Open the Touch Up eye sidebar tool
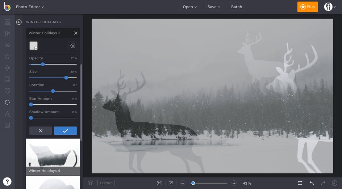Image resolution: width=342 pixels, height=189 pixels. [x=7, y=45]
